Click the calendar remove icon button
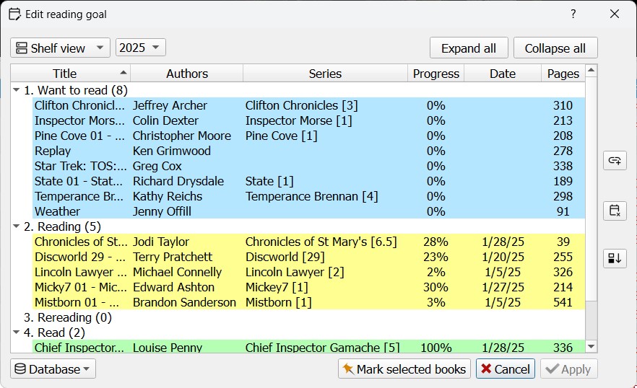Screen dimensions: 637x388 [x=615, y=211]
